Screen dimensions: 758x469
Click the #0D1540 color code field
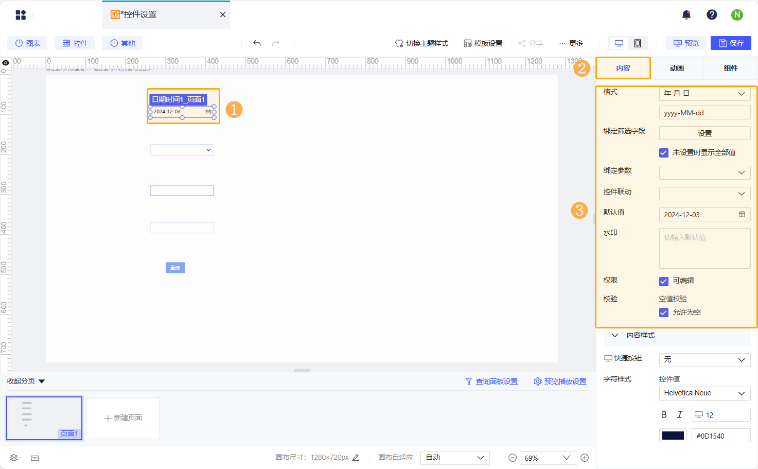coord(721,436)
